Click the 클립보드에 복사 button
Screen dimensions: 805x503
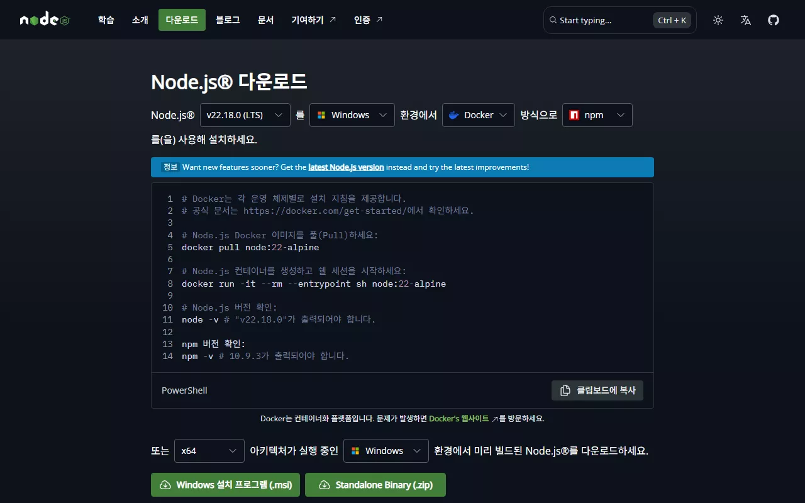point(597,390)
